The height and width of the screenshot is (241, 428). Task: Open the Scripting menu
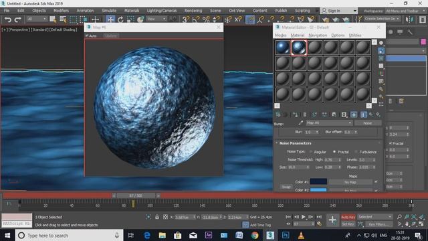(302, 11)
